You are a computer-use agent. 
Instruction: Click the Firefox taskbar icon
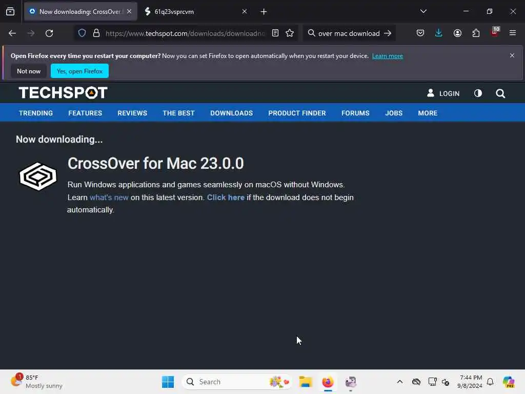coord(328,382)
